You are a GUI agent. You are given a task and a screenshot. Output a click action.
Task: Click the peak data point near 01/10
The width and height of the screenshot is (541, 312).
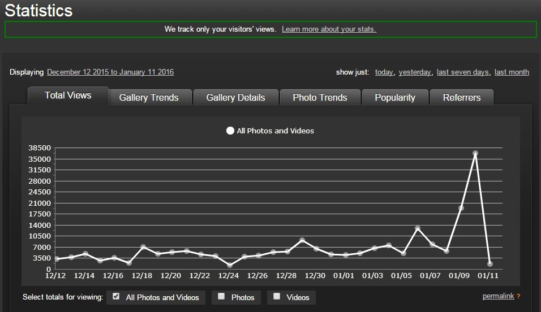pyautogui.click(x=475, y=153)
